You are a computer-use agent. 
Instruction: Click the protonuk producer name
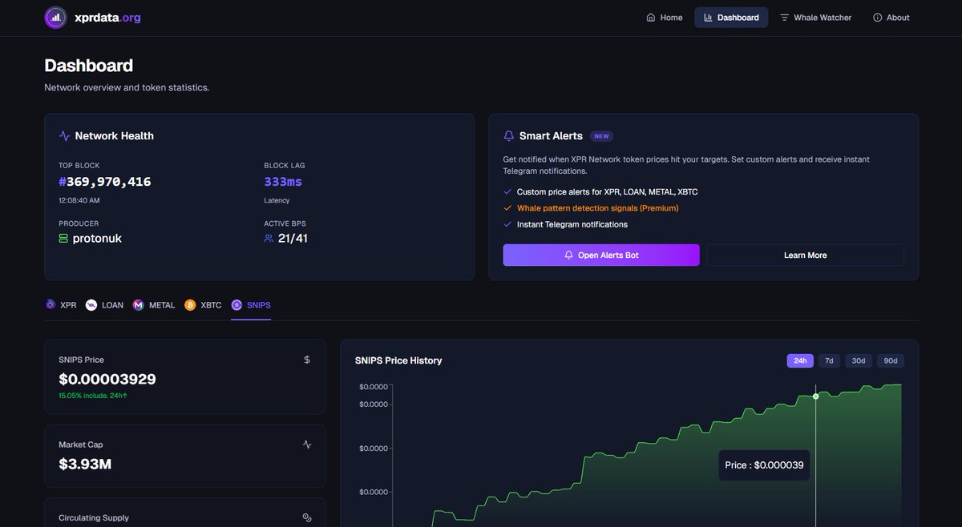click(97, 239)
